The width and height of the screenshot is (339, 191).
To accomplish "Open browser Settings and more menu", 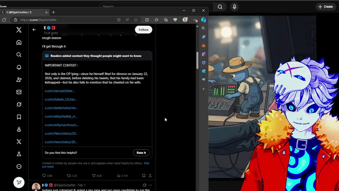I will [195, 20].
